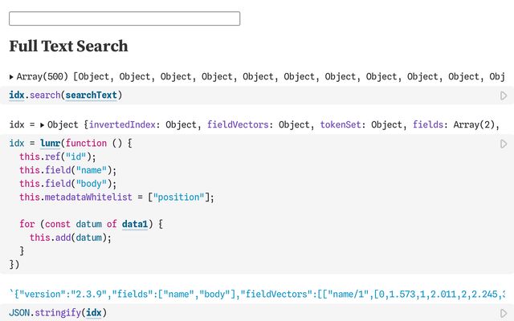Run the JSON.stringify(idx) cell
The width and height of the screenshot is (514, 321).
click(x=504, y=312)
